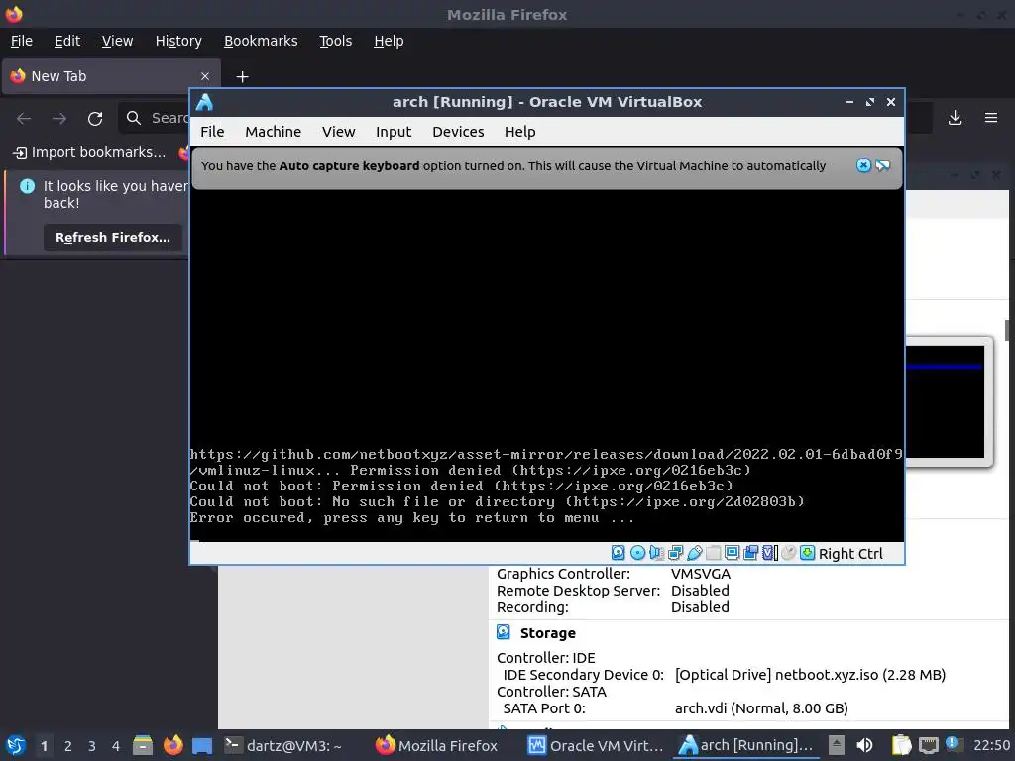This screenshot has height=761, width=1015.
Task: Click Firefox forward navigation arrow
Action: tap(59, 119)
